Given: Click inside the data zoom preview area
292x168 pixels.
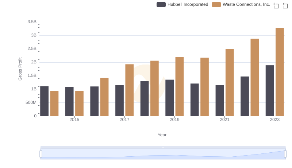Looking at the screenshot, I should 163,154.
